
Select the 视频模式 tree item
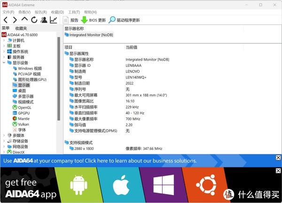[23, 102]
